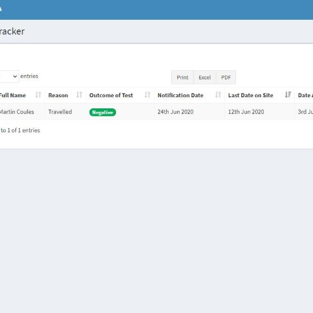Click sort arrows beside Notification Date
Viewport: 313px width, 313px height.
click(218, 95)
